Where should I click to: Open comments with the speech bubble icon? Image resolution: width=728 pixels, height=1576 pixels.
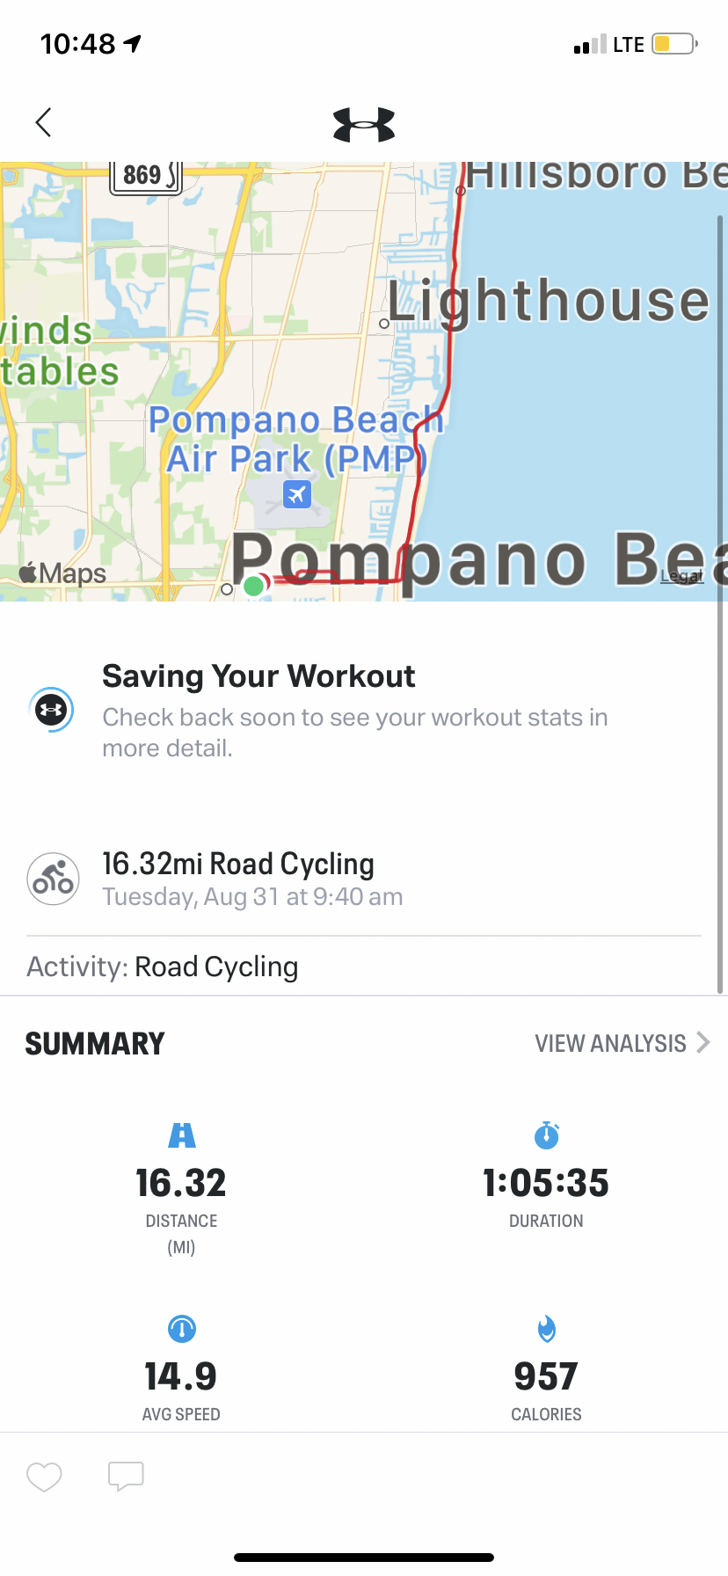click(x=126, y=1477)
